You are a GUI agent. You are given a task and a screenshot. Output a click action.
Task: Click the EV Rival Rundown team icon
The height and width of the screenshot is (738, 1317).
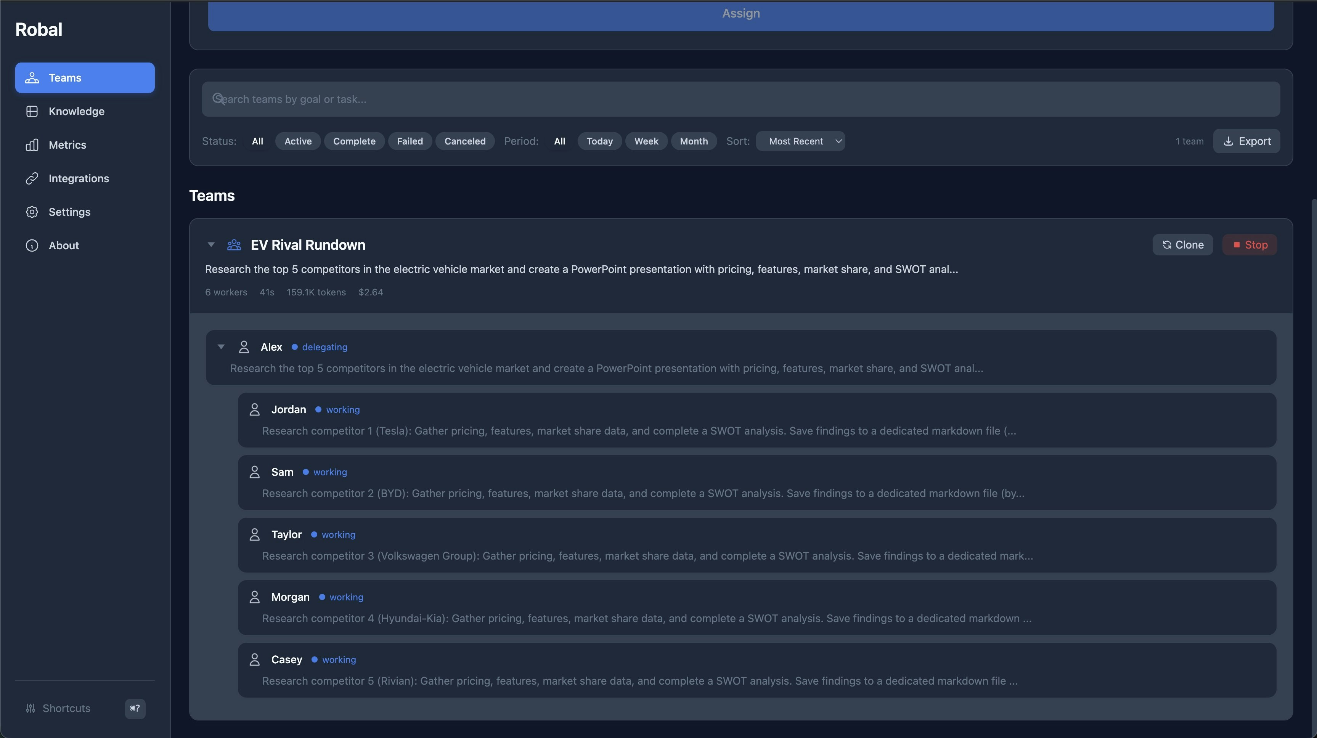234,245
